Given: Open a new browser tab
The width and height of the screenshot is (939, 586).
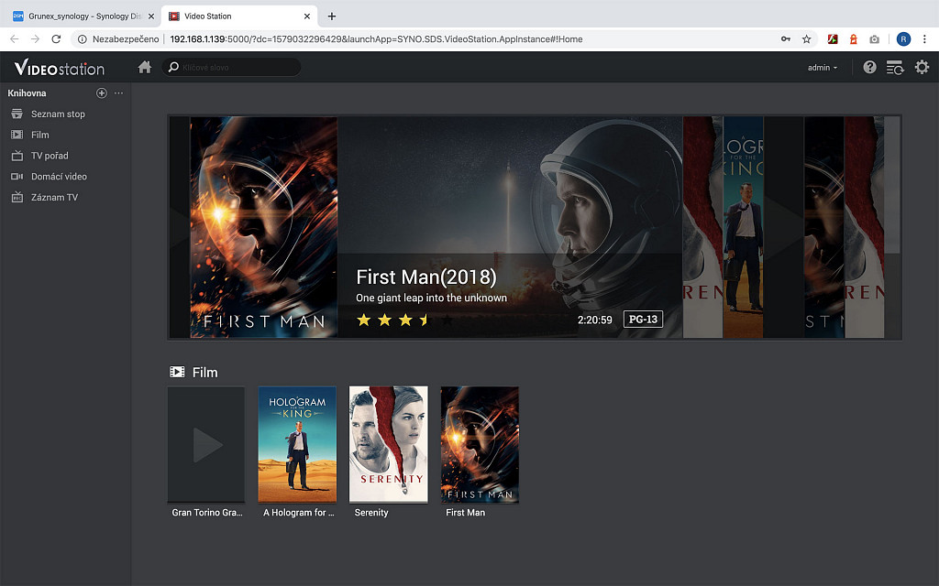Looking at the screenshot, I should [x=332, y=16].
